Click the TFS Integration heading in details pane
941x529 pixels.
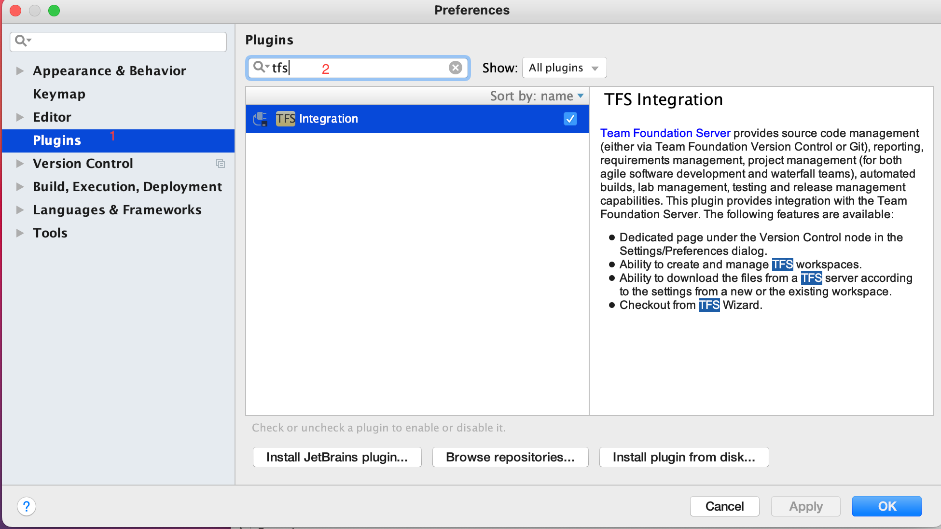point(664,100)
